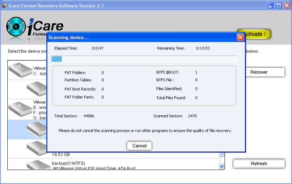Click the 19.53 GB size text

(x=61, y=154)
